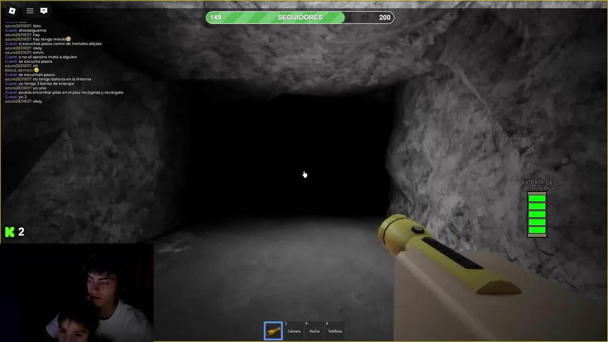
Task: Click chat message 'azure2831837: yo una'
Action: [x=26, y=88]
